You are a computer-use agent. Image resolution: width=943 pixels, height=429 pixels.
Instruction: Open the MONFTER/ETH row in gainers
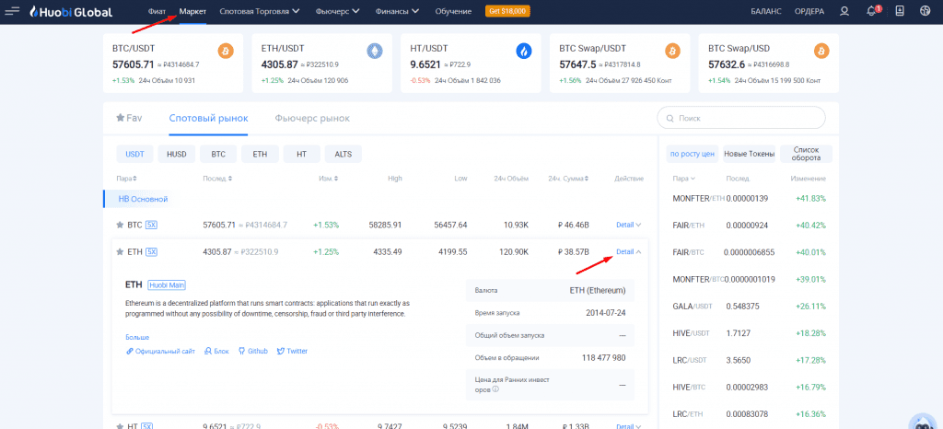point(750,198)
